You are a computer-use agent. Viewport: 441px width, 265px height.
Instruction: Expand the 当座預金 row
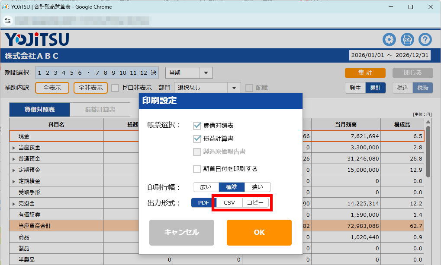(x=14, y=148)
